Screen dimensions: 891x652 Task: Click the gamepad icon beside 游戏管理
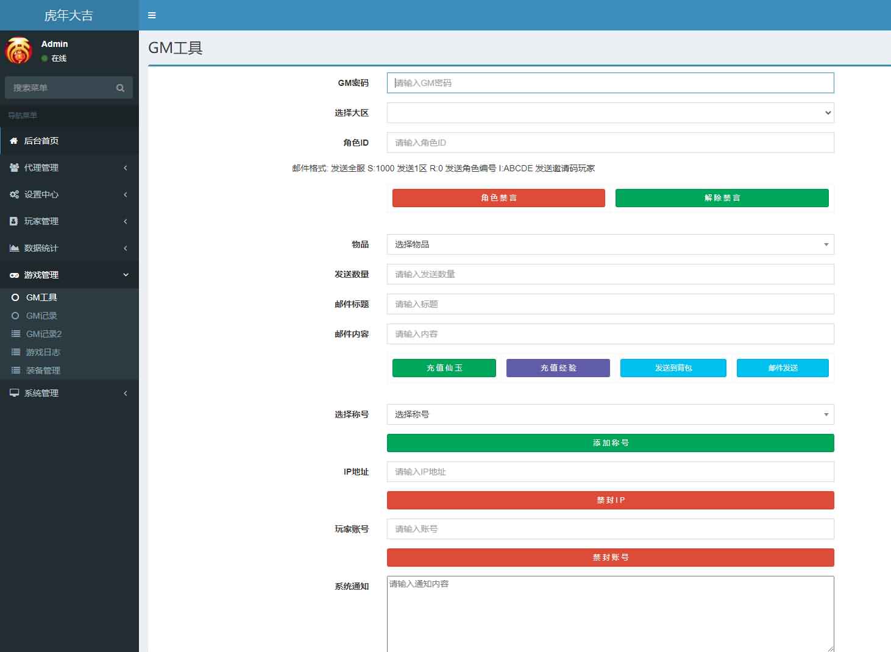[14, 275]
